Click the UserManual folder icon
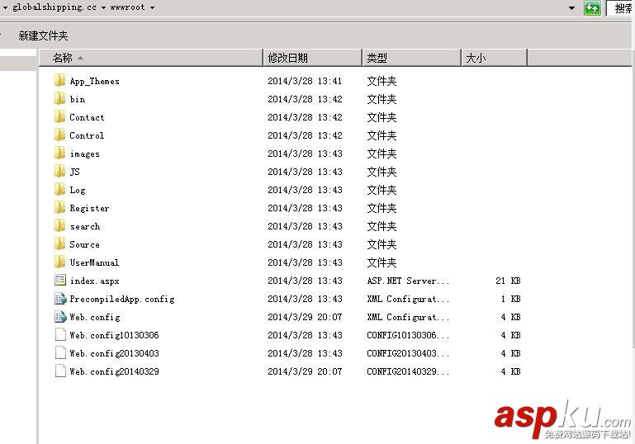The height and width of the screenshot is (444, 635). (x=60, y=262)
